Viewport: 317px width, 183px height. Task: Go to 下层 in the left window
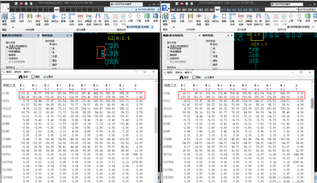[x=139, y=18]
